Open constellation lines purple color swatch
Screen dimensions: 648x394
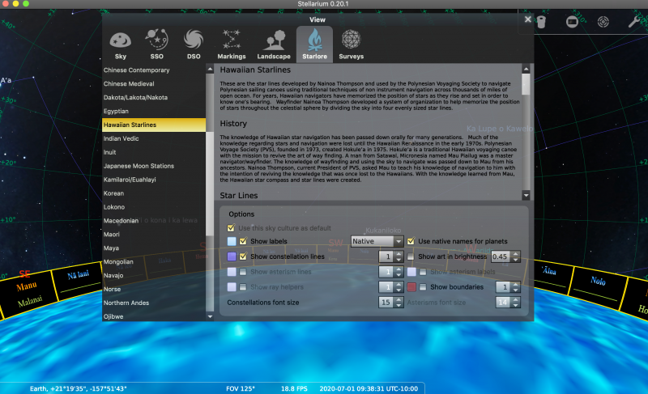232,256
